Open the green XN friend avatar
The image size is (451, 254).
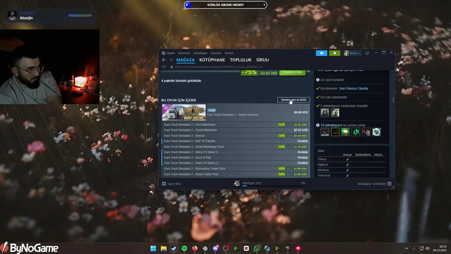[356, 132]
